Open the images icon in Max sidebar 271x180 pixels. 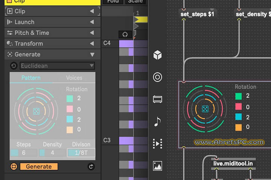(157, 166)
